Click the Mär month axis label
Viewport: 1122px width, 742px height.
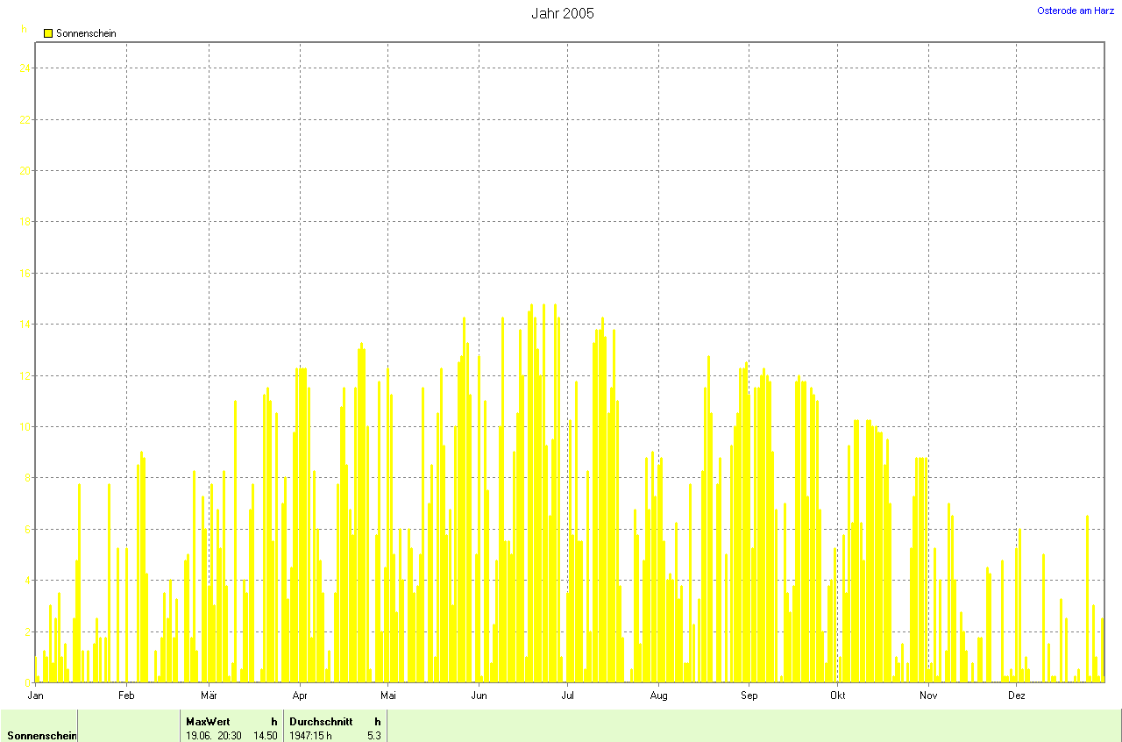point(209,696)
